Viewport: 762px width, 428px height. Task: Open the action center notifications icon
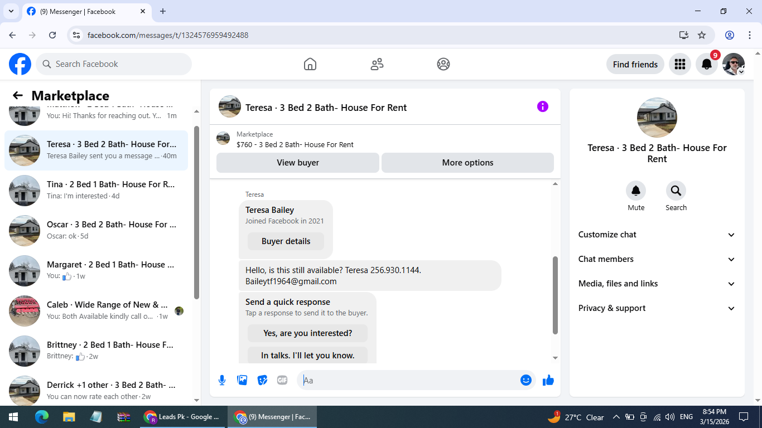tap(743, 417)
